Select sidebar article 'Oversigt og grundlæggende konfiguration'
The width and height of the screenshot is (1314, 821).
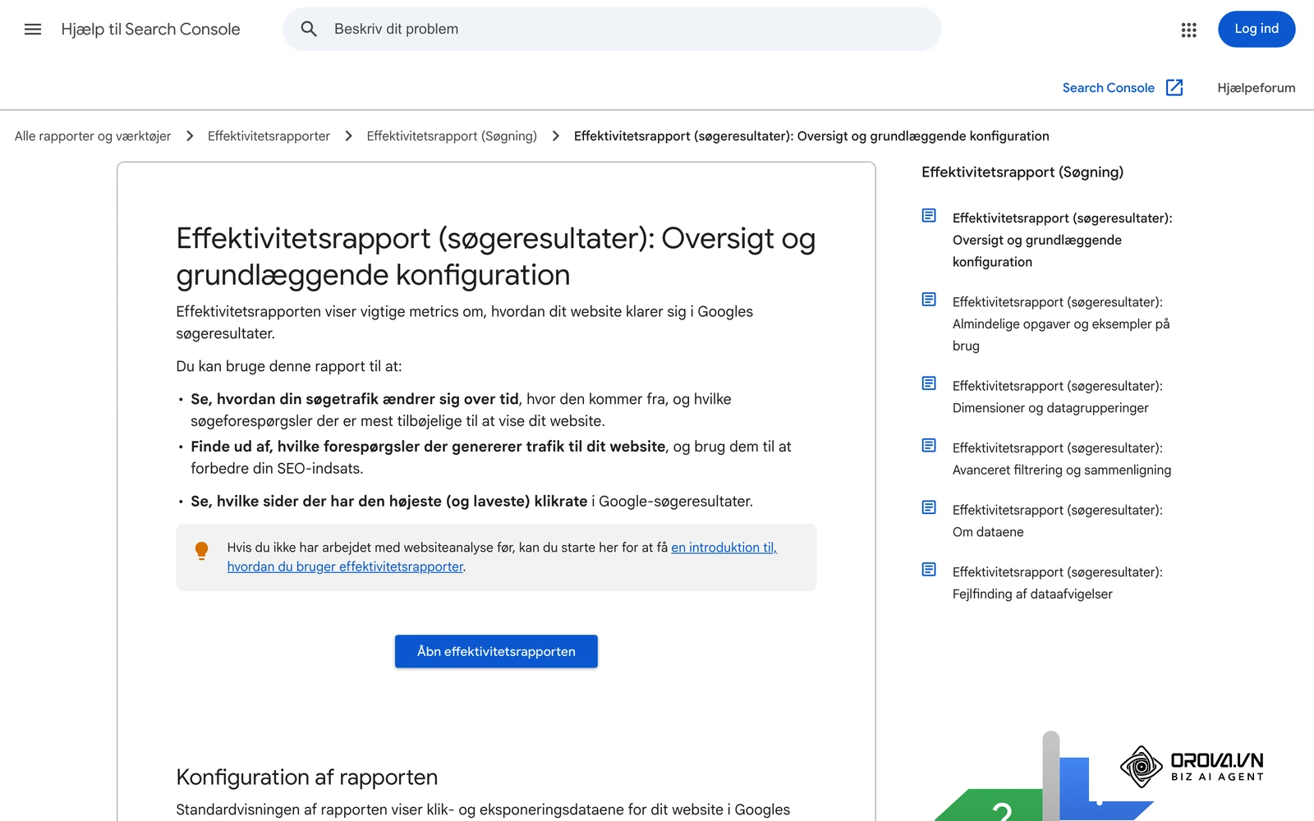click(x=1062, y=240)
